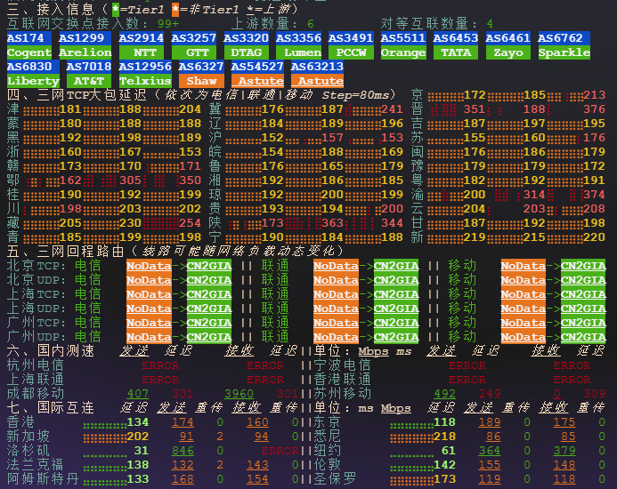Select the 香港 latency 134
Screen dimensions: 617x489
pyautogui.click(x=138, y=421)
